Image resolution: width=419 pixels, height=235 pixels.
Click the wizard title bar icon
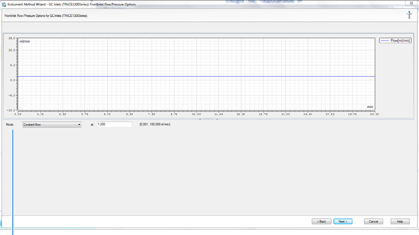point(4,5)
